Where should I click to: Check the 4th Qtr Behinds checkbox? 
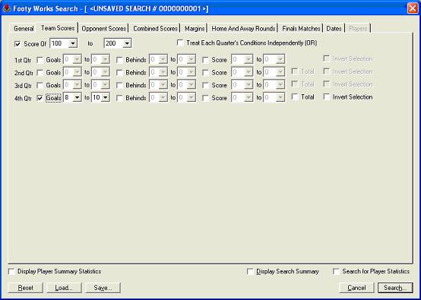click(120, 98)
